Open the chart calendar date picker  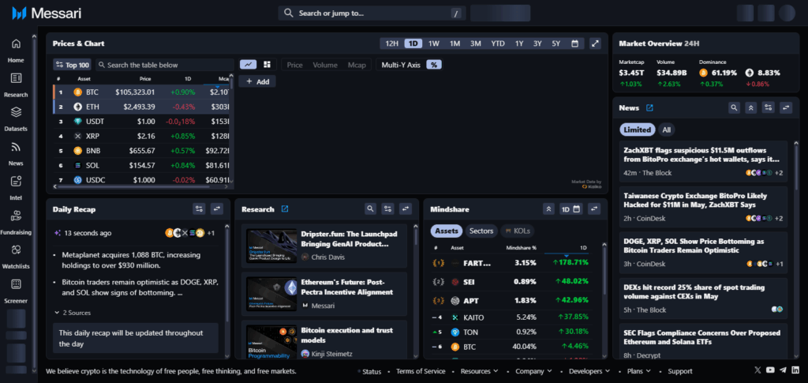tap(574, 43)
